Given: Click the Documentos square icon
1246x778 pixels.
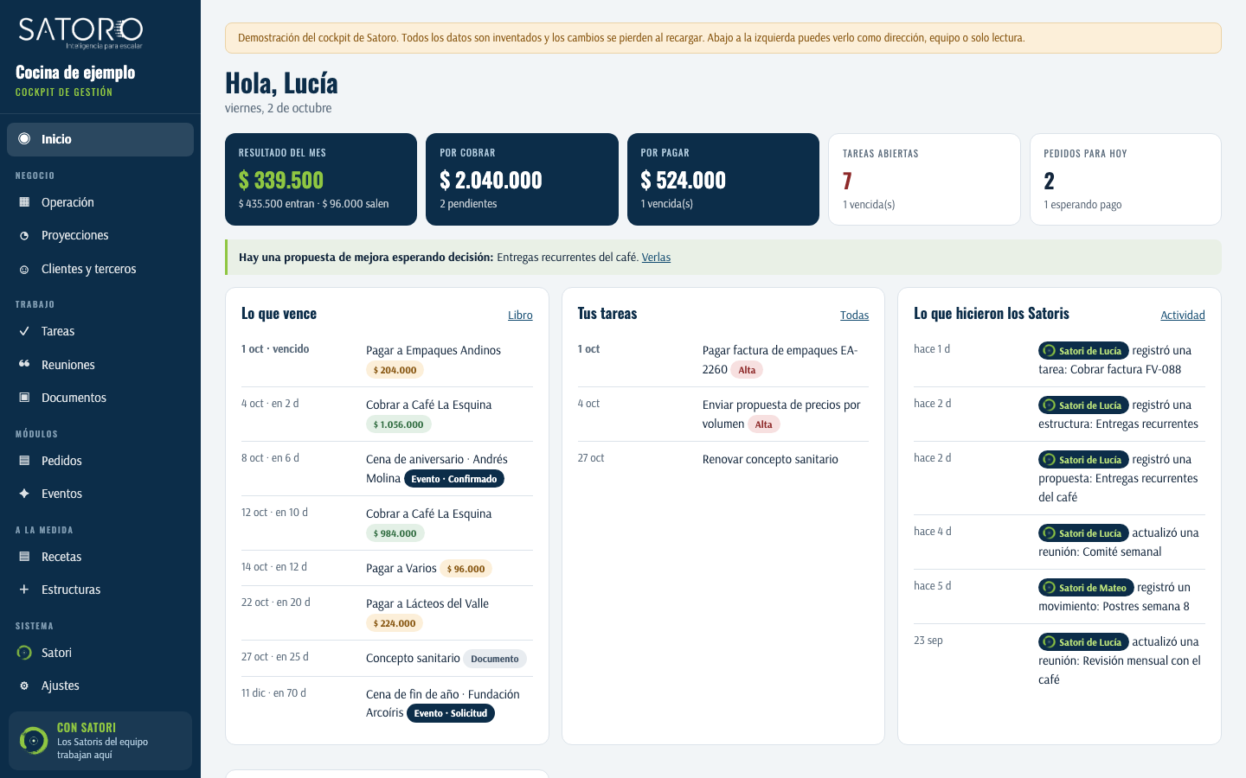Looking at the screenshot, I should [24, 398].
